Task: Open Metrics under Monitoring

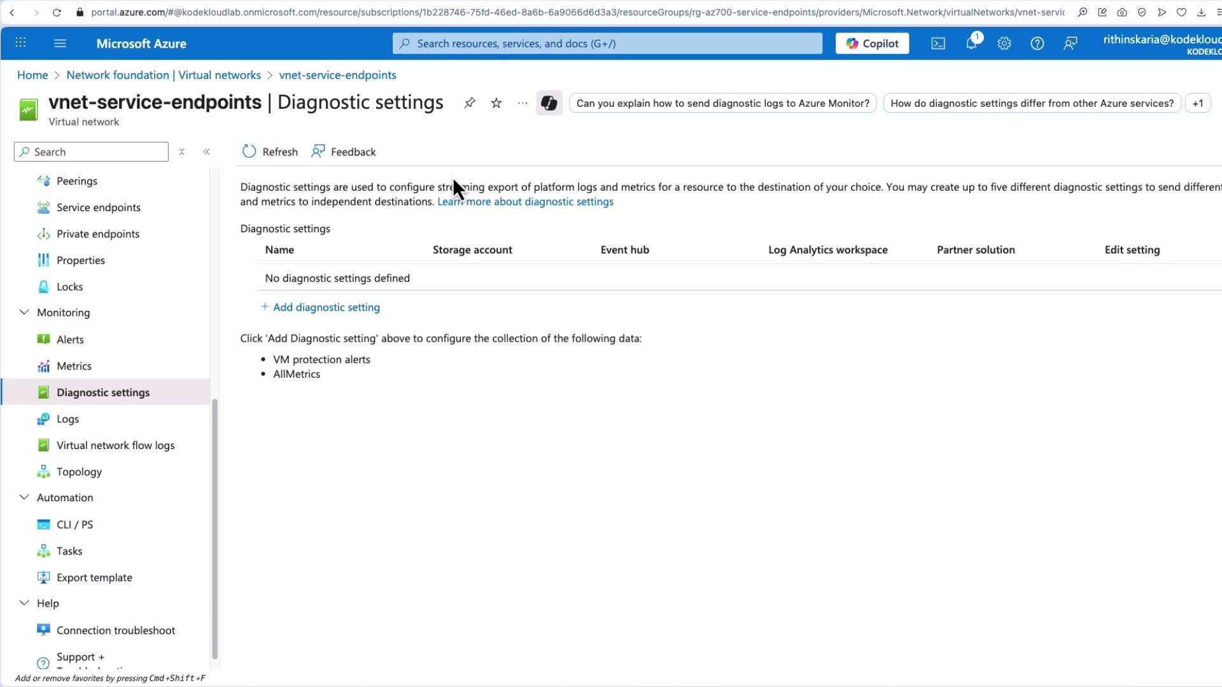Action: pyautogui.click(x=74, y=366)
